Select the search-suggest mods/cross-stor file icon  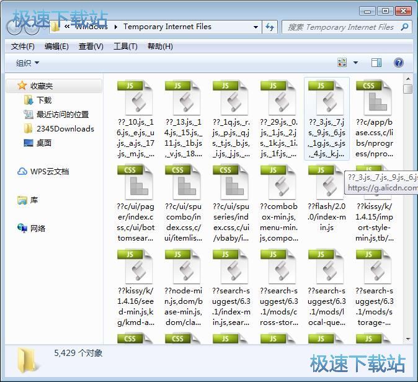coord(278,266)
